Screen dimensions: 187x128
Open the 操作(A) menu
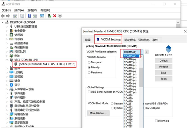coord(19,10)
